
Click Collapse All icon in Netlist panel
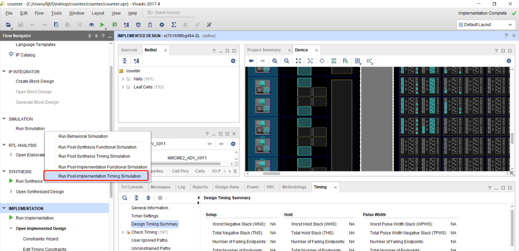125,61
